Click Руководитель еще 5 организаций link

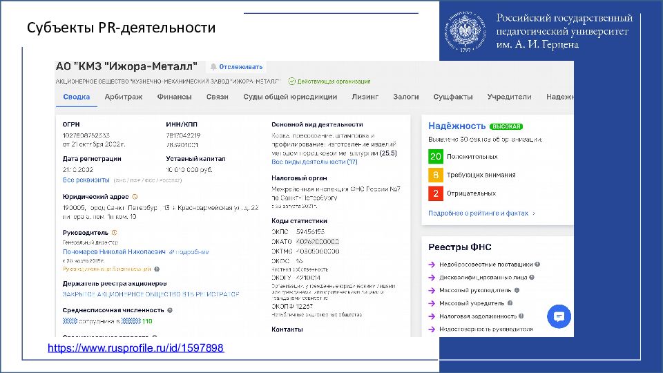[106, 269]
